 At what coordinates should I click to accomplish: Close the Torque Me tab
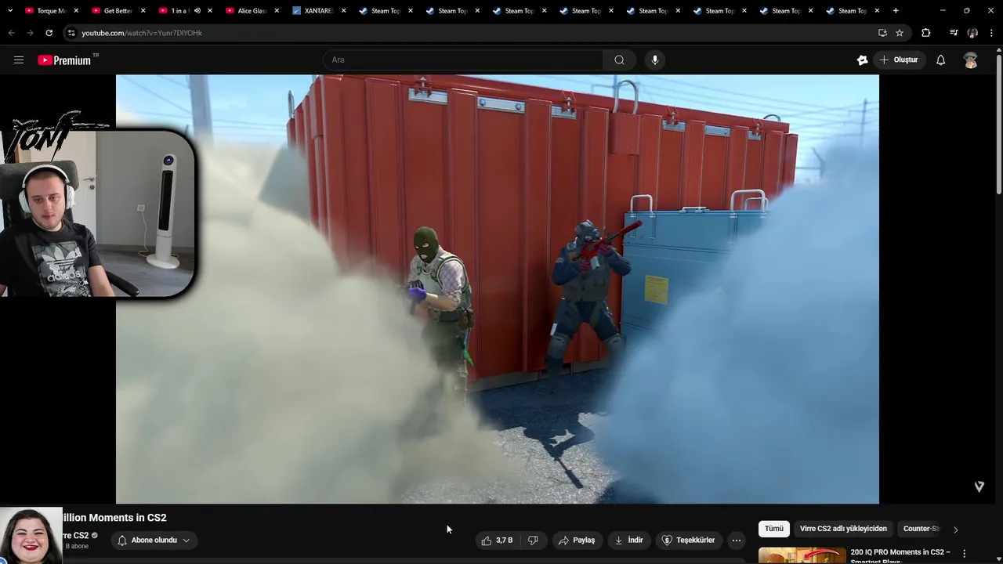click(x=76, y=11)
